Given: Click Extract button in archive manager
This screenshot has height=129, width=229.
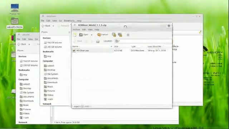Looking at the screenshot, I should pyautogui.click(x=103, y=35).
